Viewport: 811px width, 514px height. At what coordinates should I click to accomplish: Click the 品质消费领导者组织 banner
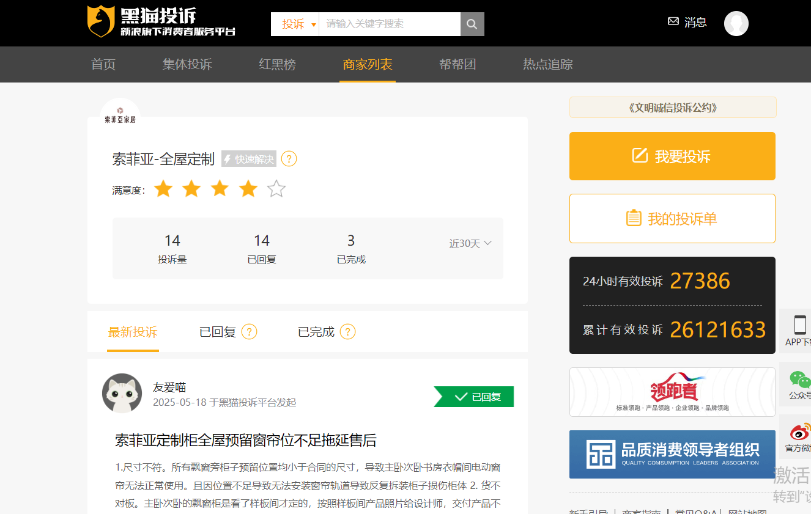pos(672,454)
